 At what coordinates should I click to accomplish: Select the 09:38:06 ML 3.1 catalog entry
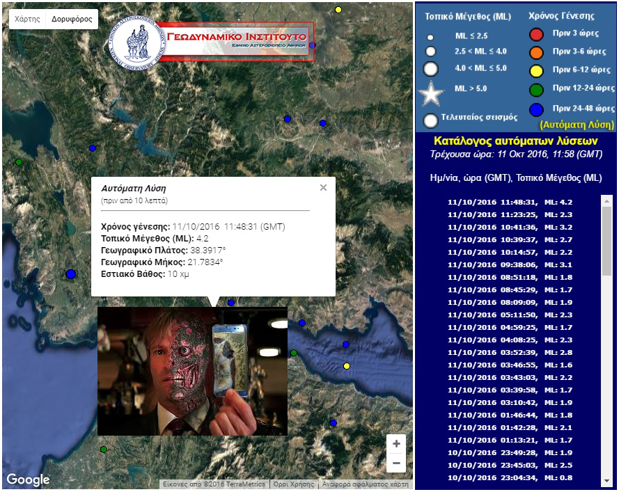pos(510,264)
